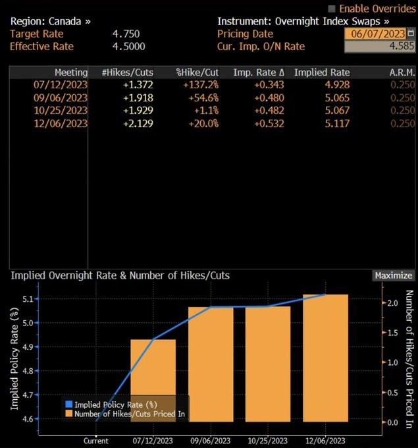Click the Implied Rate column header
The height and width of the screenshot is (448, 418).
322,72
